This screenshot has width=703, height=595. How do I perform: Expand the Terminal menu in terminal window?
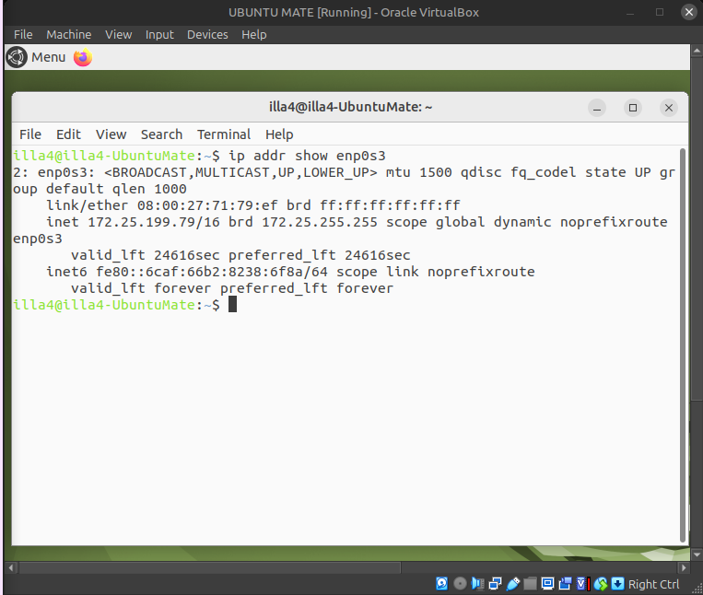pos(223,134)
